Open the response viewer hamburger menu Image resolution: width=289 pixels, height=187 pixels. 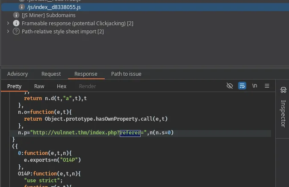click(267, 86)
